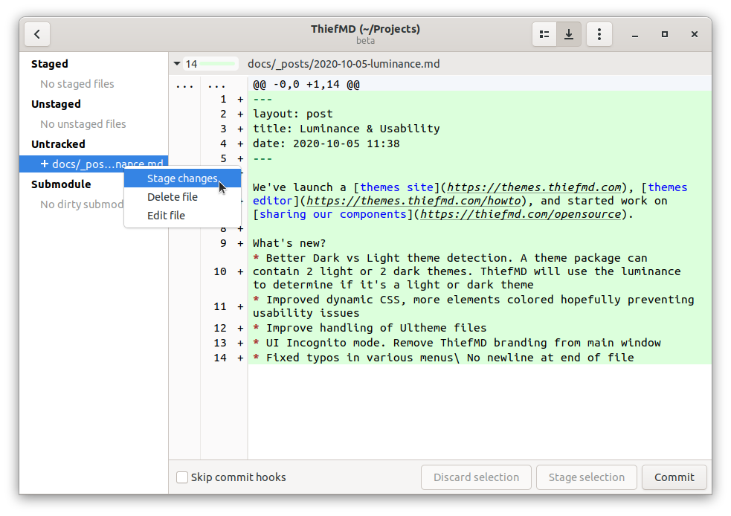Open the three-dot overflow menu
731x516 pixels.
click(599, 34)
